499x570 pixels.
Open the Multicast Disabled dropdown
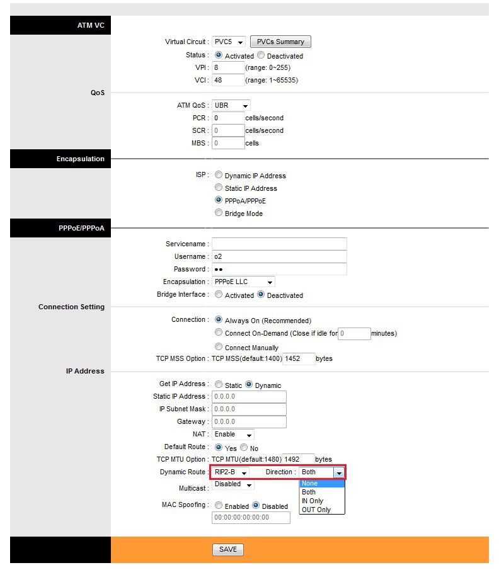click(x=232, y=484)
